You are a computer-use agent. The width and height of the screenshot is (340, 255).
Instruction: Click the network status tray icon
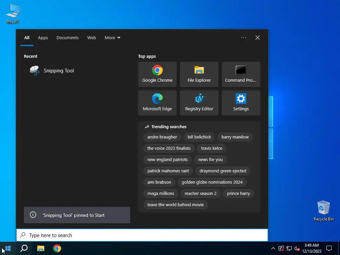(x=289, y=248)
